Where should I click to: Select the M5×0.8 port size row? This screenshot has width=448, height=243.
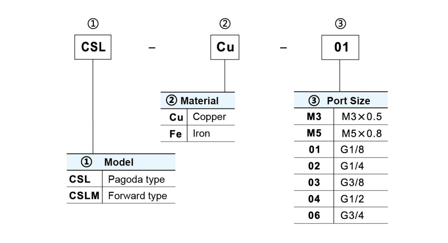pos(341,133)
